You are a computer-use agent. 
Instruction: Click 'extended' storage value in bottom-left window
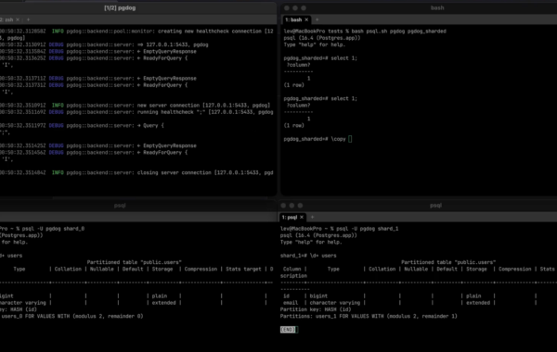tap(163, 303)
